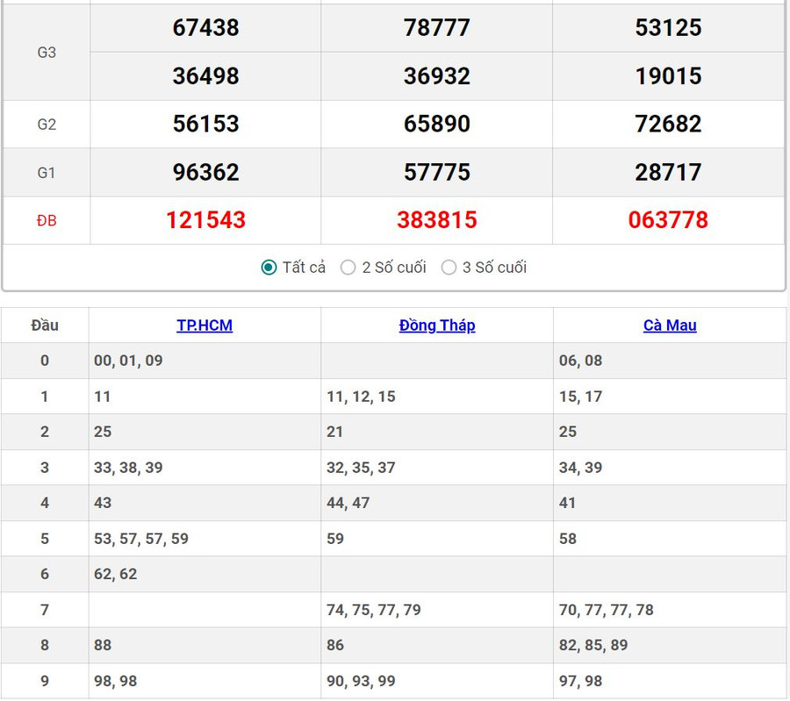The height and width of the screenshot is (701, 790).
Task: Click the 'Đầu' column header
Action: point(45,325)
